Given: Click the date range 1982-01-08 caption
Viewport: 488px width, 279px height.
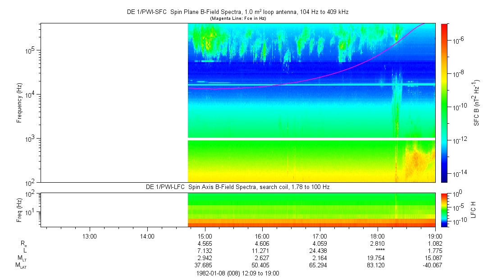Looking at the screenshot, I should 238,274.
